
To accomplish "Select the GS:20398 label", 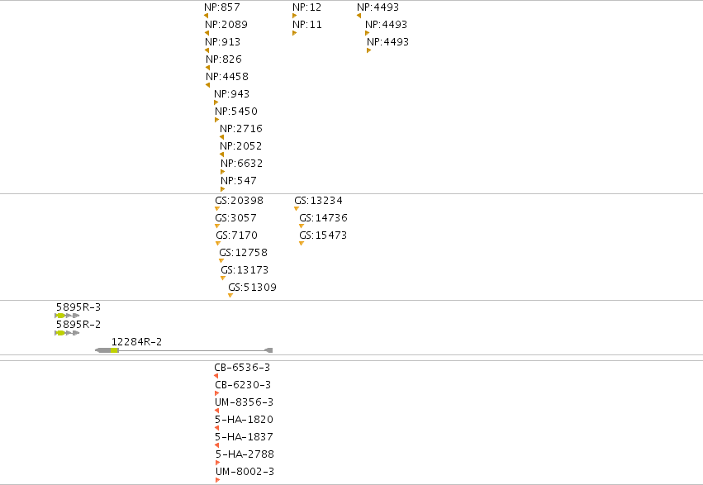I will tap(240, 201).
